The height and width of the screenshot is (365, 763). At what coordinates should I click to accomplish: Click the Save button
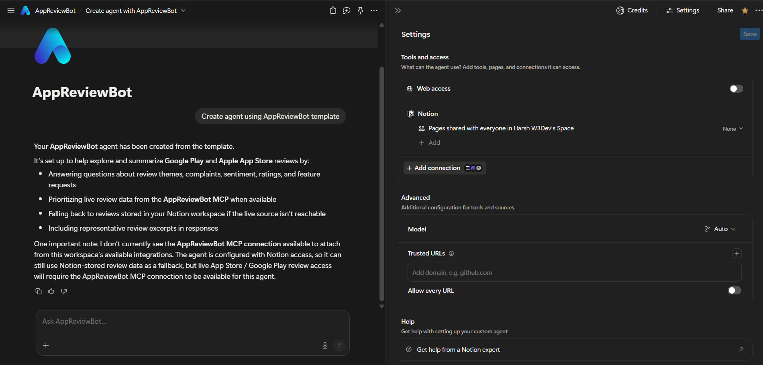(x=750, y=34)
